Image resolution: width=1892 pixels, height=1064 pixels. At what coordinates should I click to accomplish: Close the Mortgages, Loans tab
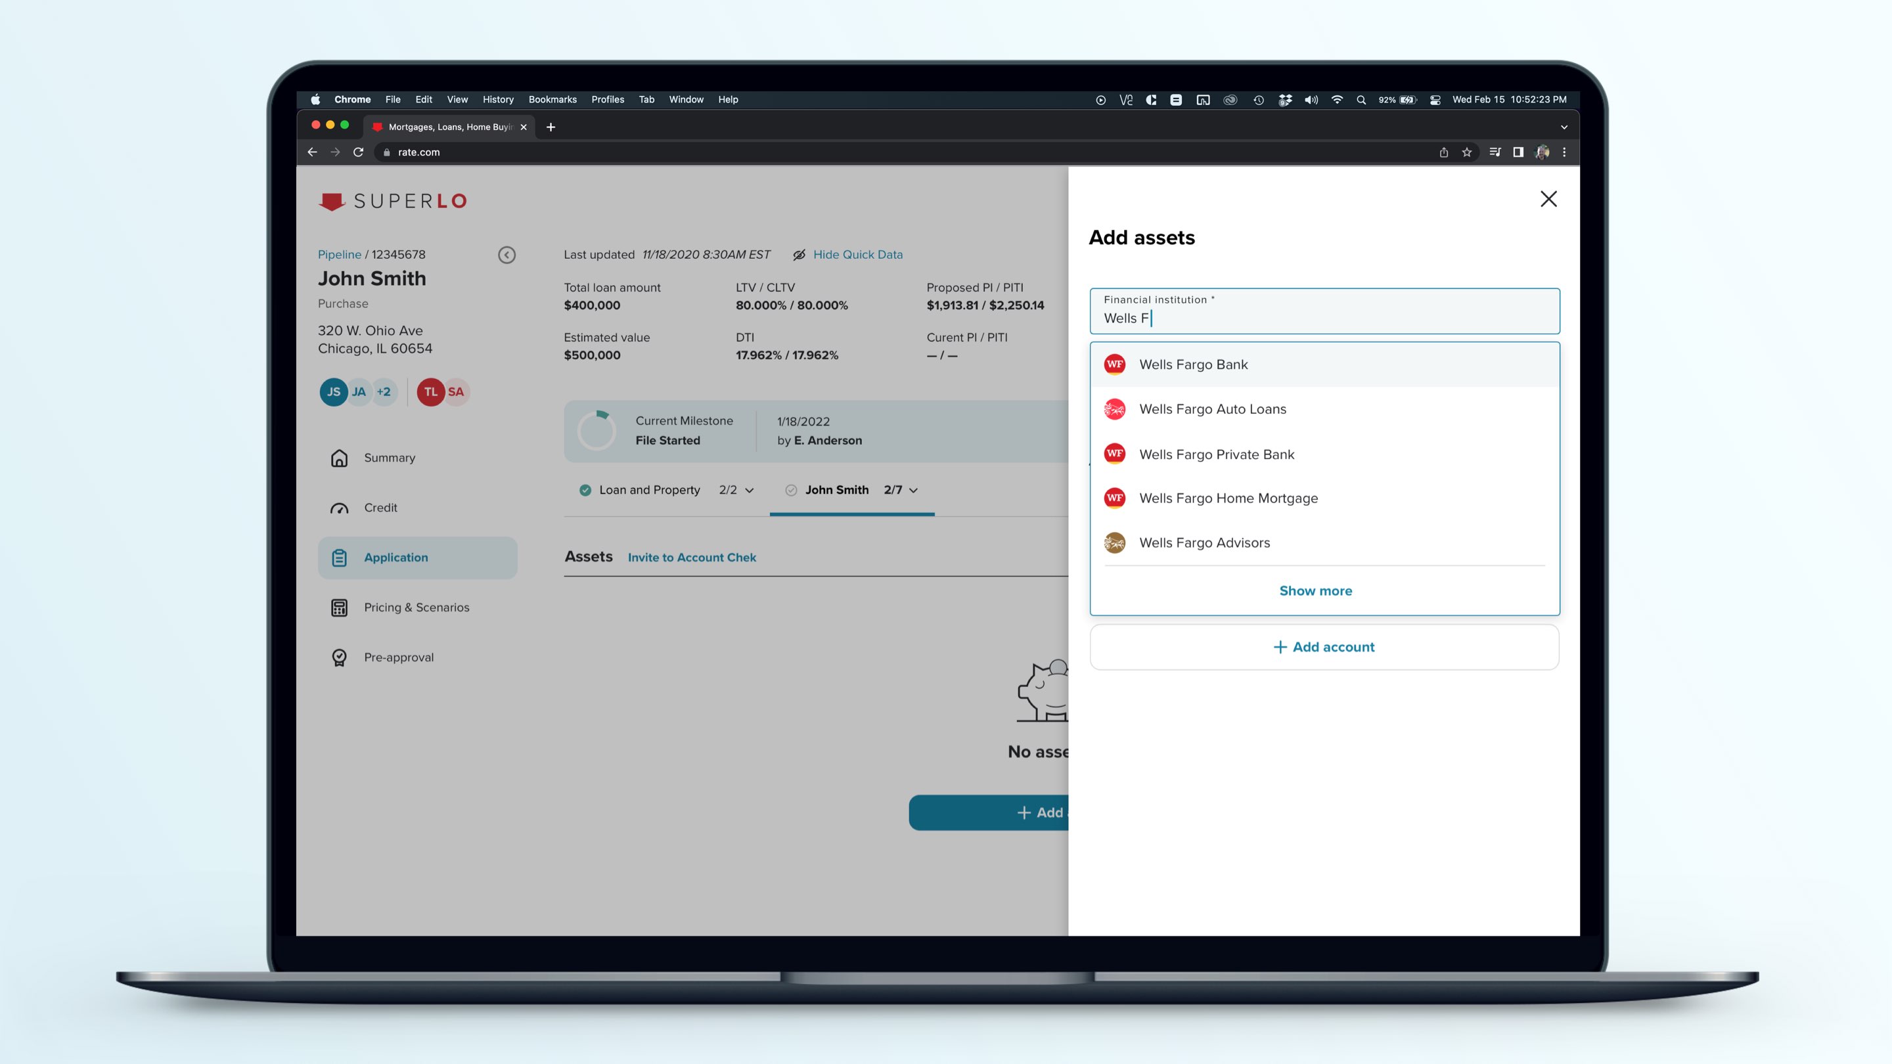click(524, 127)
